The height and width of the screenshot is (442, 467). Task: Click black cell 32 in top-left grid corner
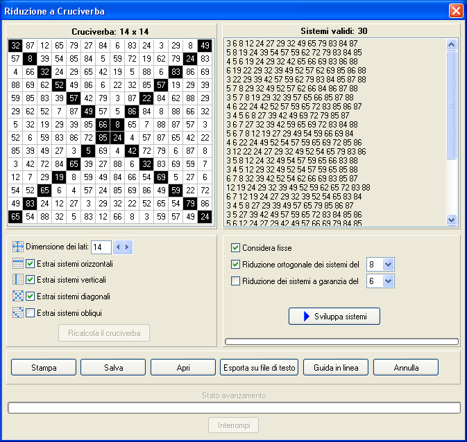click(x=15, y=46)
